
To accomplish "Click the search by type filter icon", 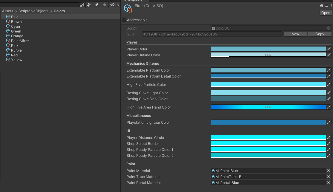I will 89,5.
